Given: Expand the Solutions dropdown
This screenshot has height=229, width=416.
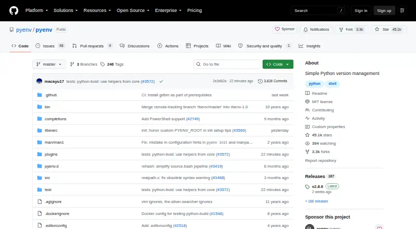Looking at the screenshot, I should click(x=66, y=10).
